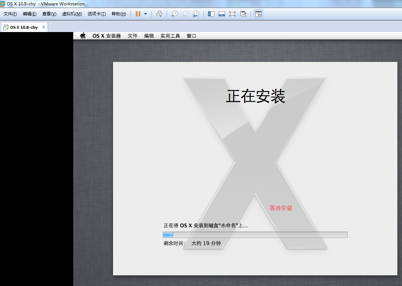
Task: Click the red 等待安装 text
Action: coord(281,208)
